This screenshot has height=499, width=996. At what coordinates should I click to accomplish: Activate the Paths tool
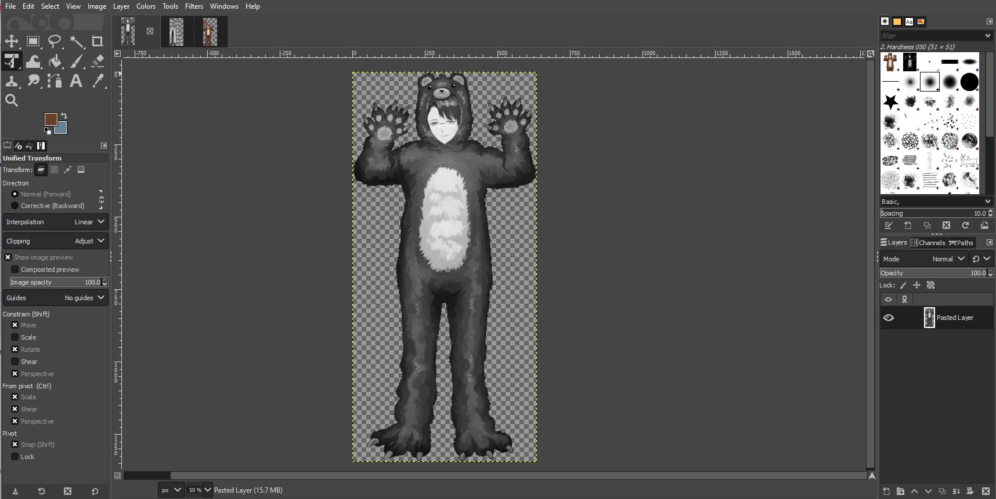click(x=55, y=81)
